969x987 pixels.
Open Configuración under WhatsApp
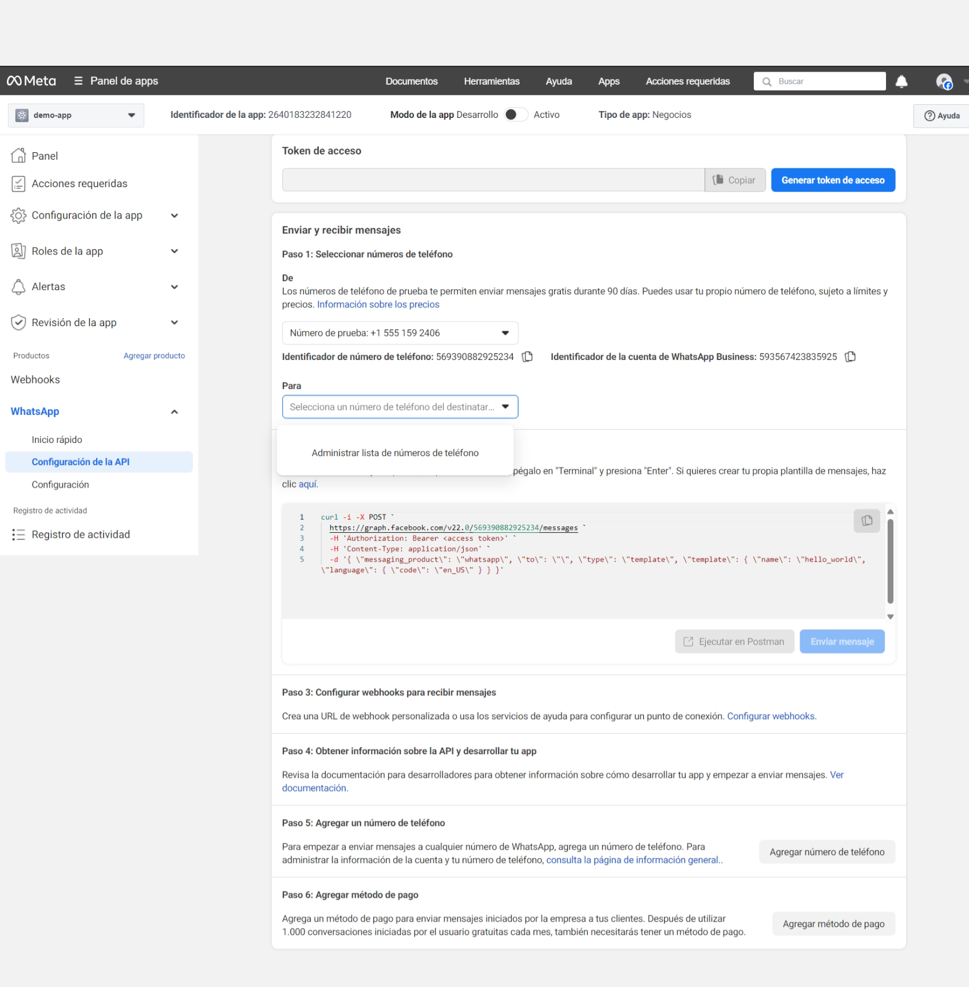(x=60, y=485)
